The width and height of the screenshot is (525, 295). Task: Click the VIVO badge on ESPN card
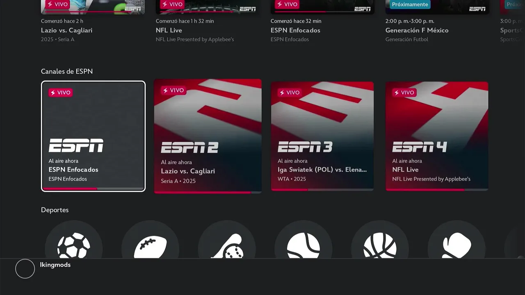pyautogui.click(x=60, y=93)
